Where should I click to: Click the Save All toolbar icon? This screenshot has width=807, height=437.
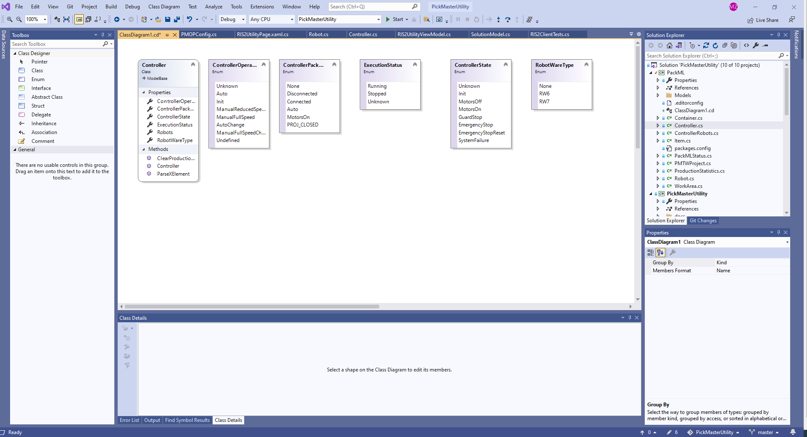click(177, 19)
